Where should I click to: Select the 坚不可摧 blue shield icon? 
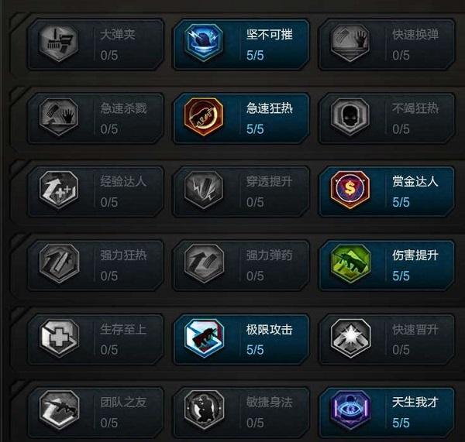click(204, 43)
